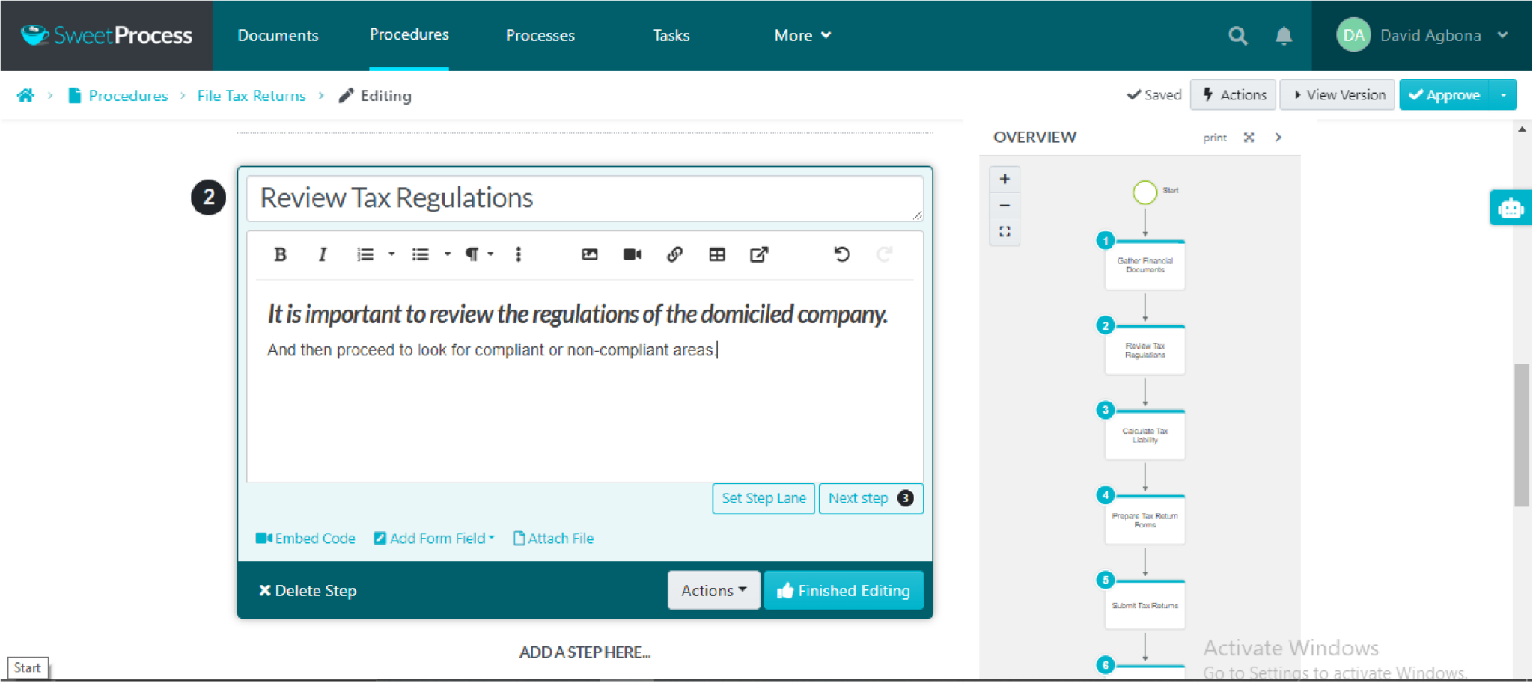Insert bulleted list in step editor

click(421, 255)
